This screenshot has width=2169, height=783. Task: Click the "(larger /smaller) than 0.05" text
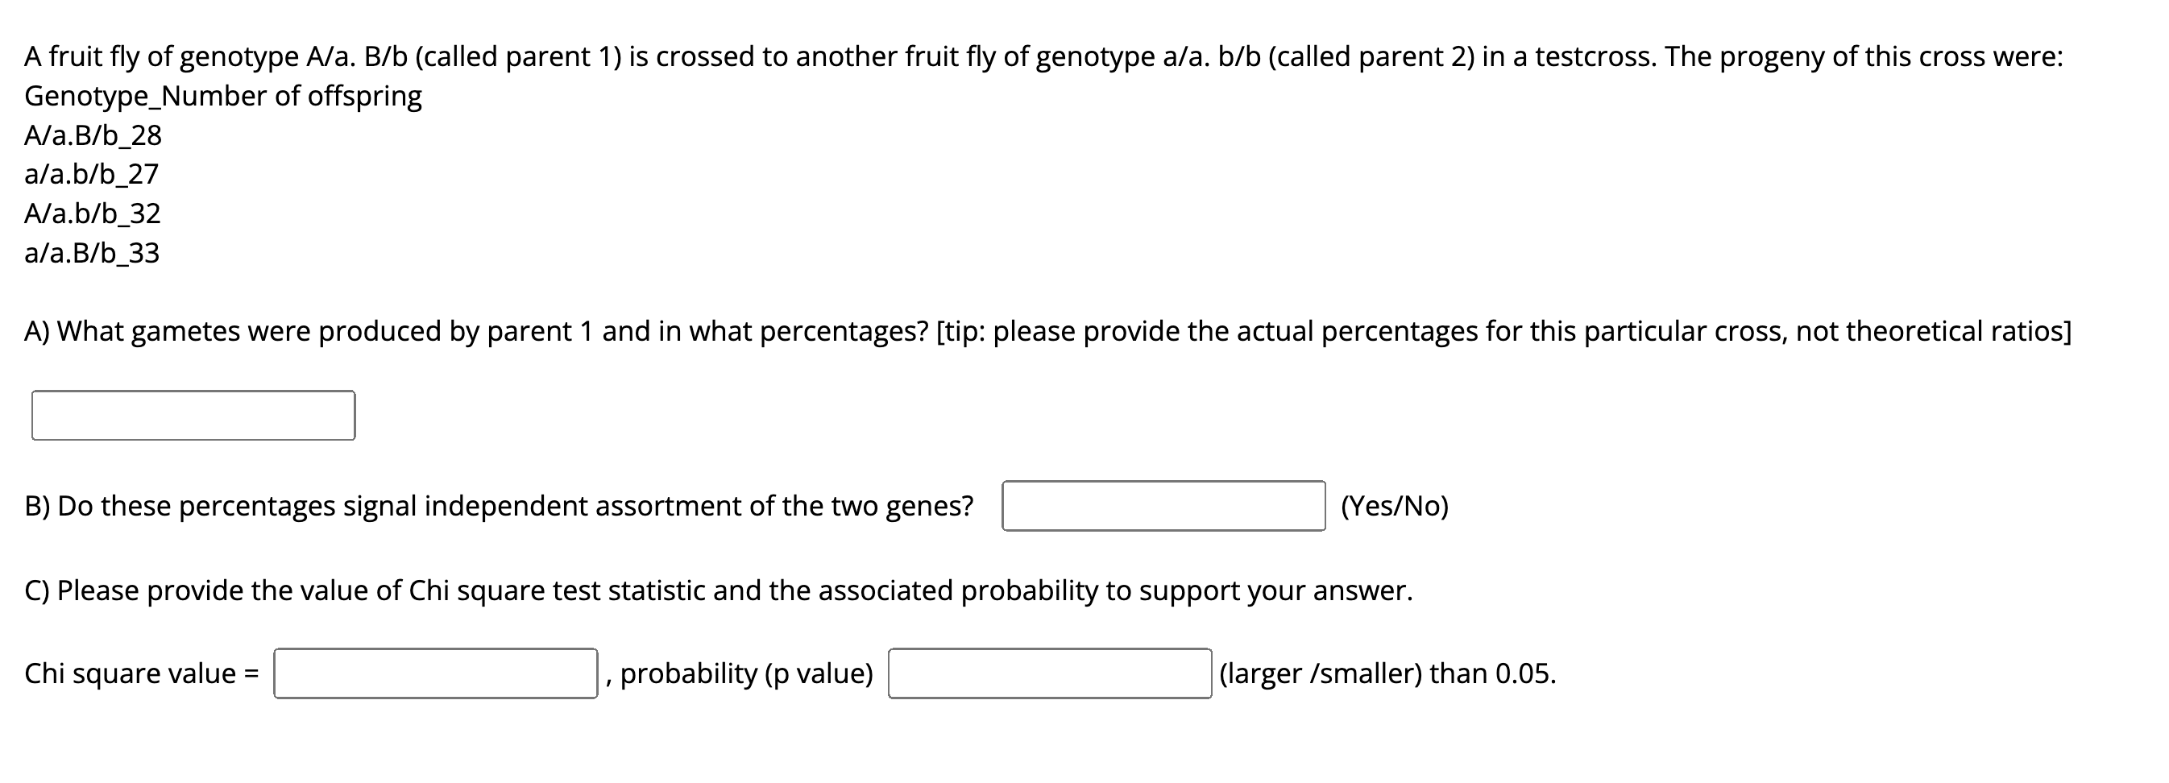pos(1387,673)
